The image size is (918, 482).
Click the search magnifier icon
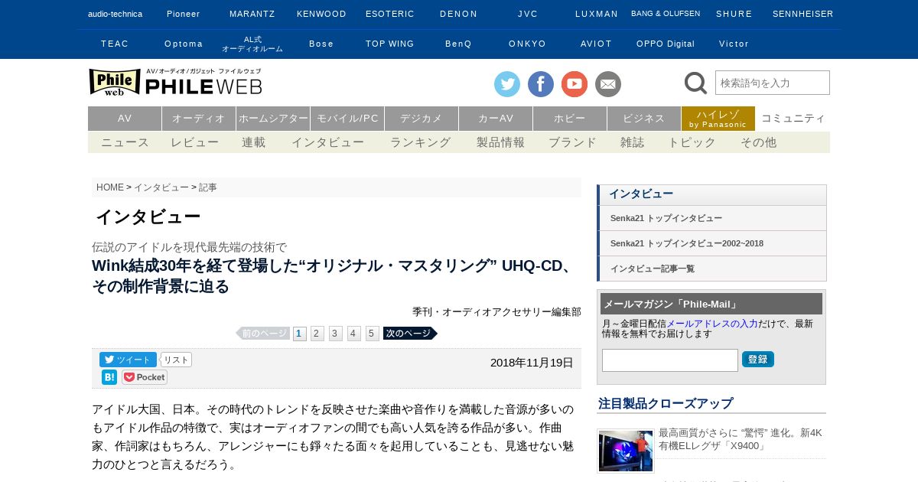(x=695, y=83)
